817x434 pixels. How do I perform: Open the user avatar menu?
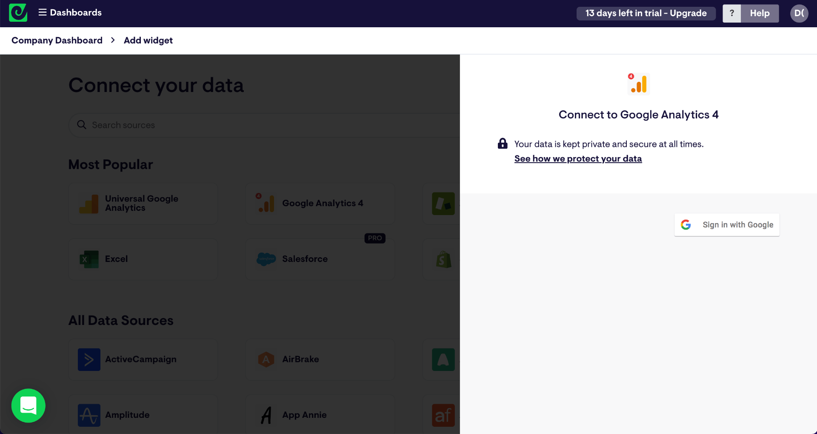[799, 13]
